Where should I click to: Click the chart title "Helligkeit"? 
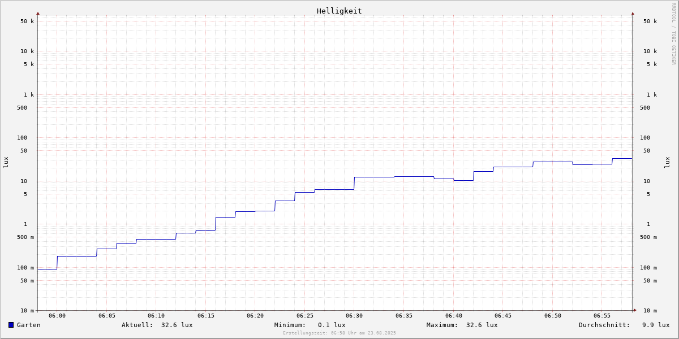(339, 11)
